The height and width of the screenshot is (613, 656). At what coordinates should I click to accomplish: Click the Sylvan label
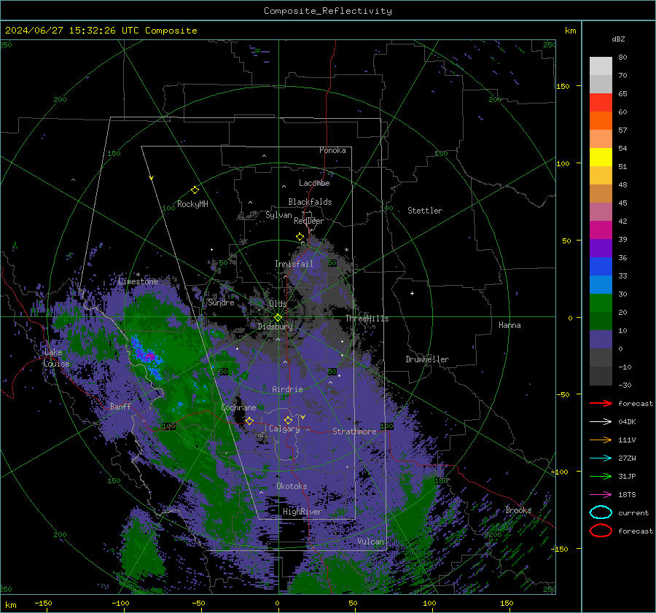[278, 215]
